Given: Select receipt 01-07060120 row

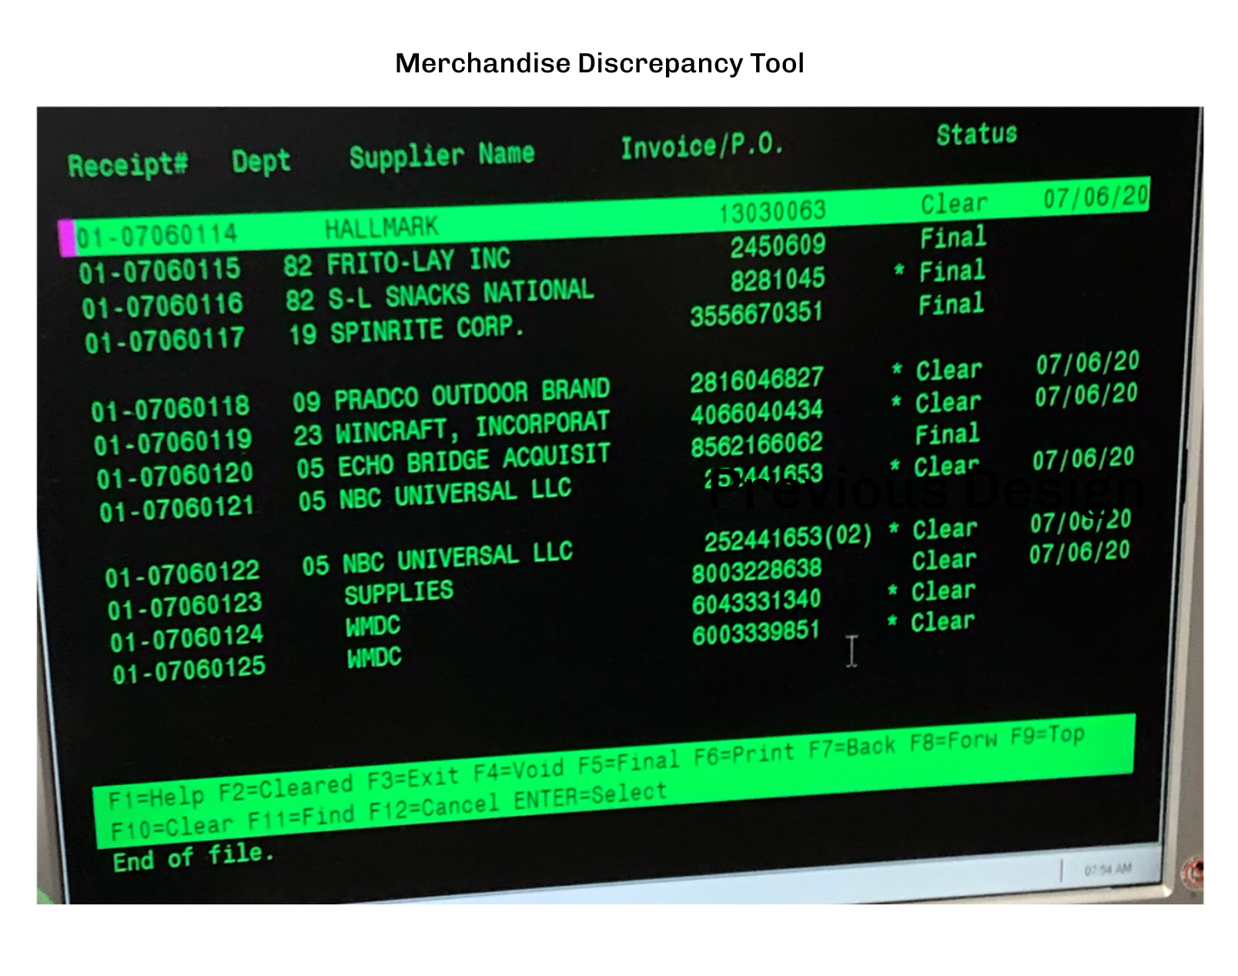Looking at the screenshot, I should [539, 454].
